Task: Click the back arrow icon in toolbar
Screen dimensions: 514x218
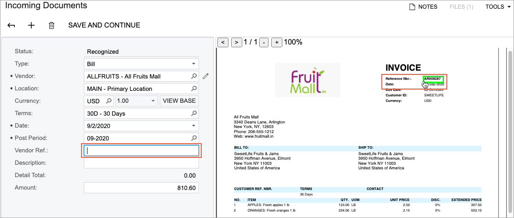Action: coord(12,25)
